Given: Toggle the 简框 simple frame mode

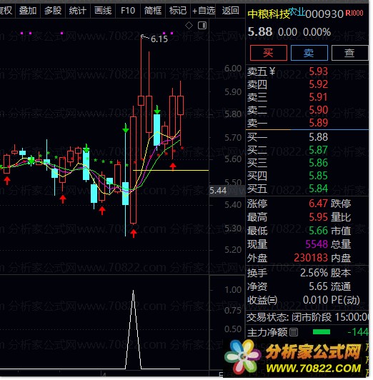Looking at the screenshot, I should (x=153, y=11).
